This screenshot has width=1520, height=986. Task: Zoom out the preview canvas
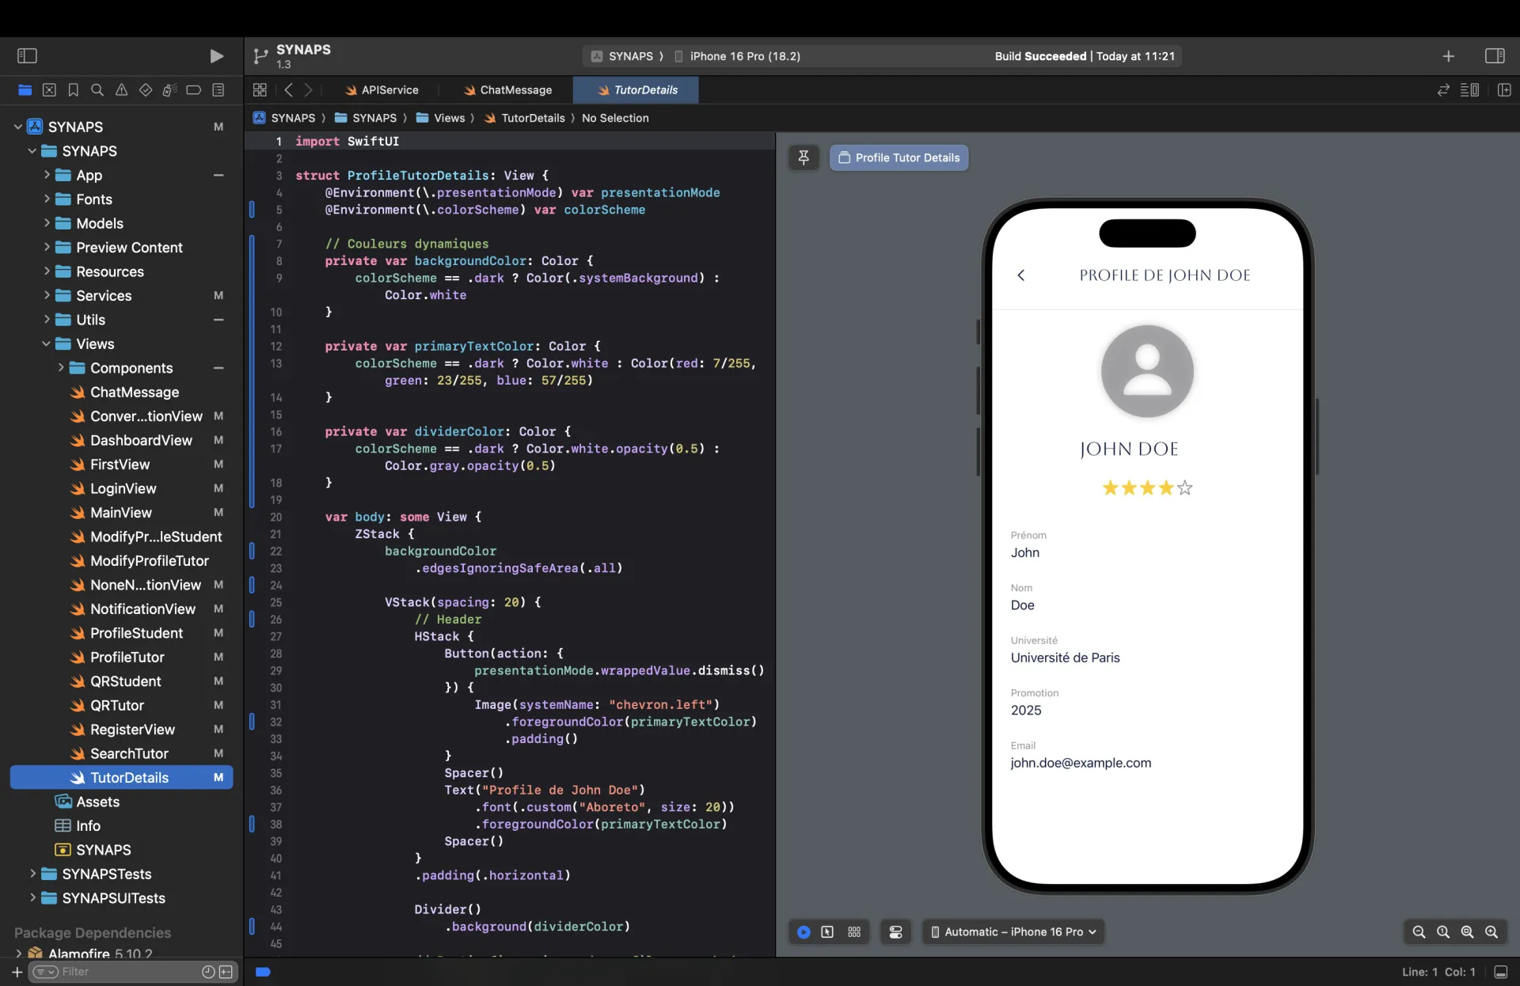coord(1419,932)
